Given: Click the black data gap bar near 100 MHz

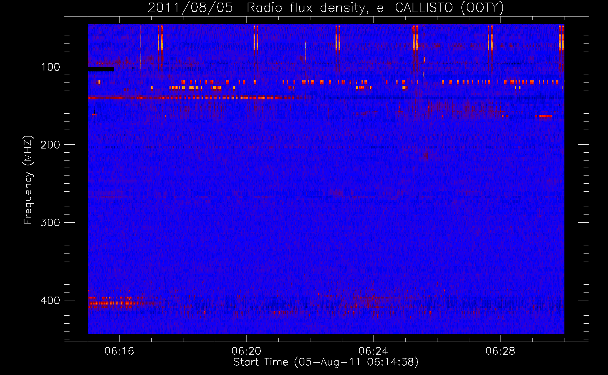Looking at the screenshot, I should pyautogui.click(x=101, y=69).
